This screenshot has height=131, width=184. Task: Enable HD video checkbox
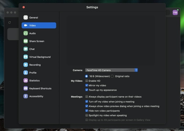click(87, 81)
